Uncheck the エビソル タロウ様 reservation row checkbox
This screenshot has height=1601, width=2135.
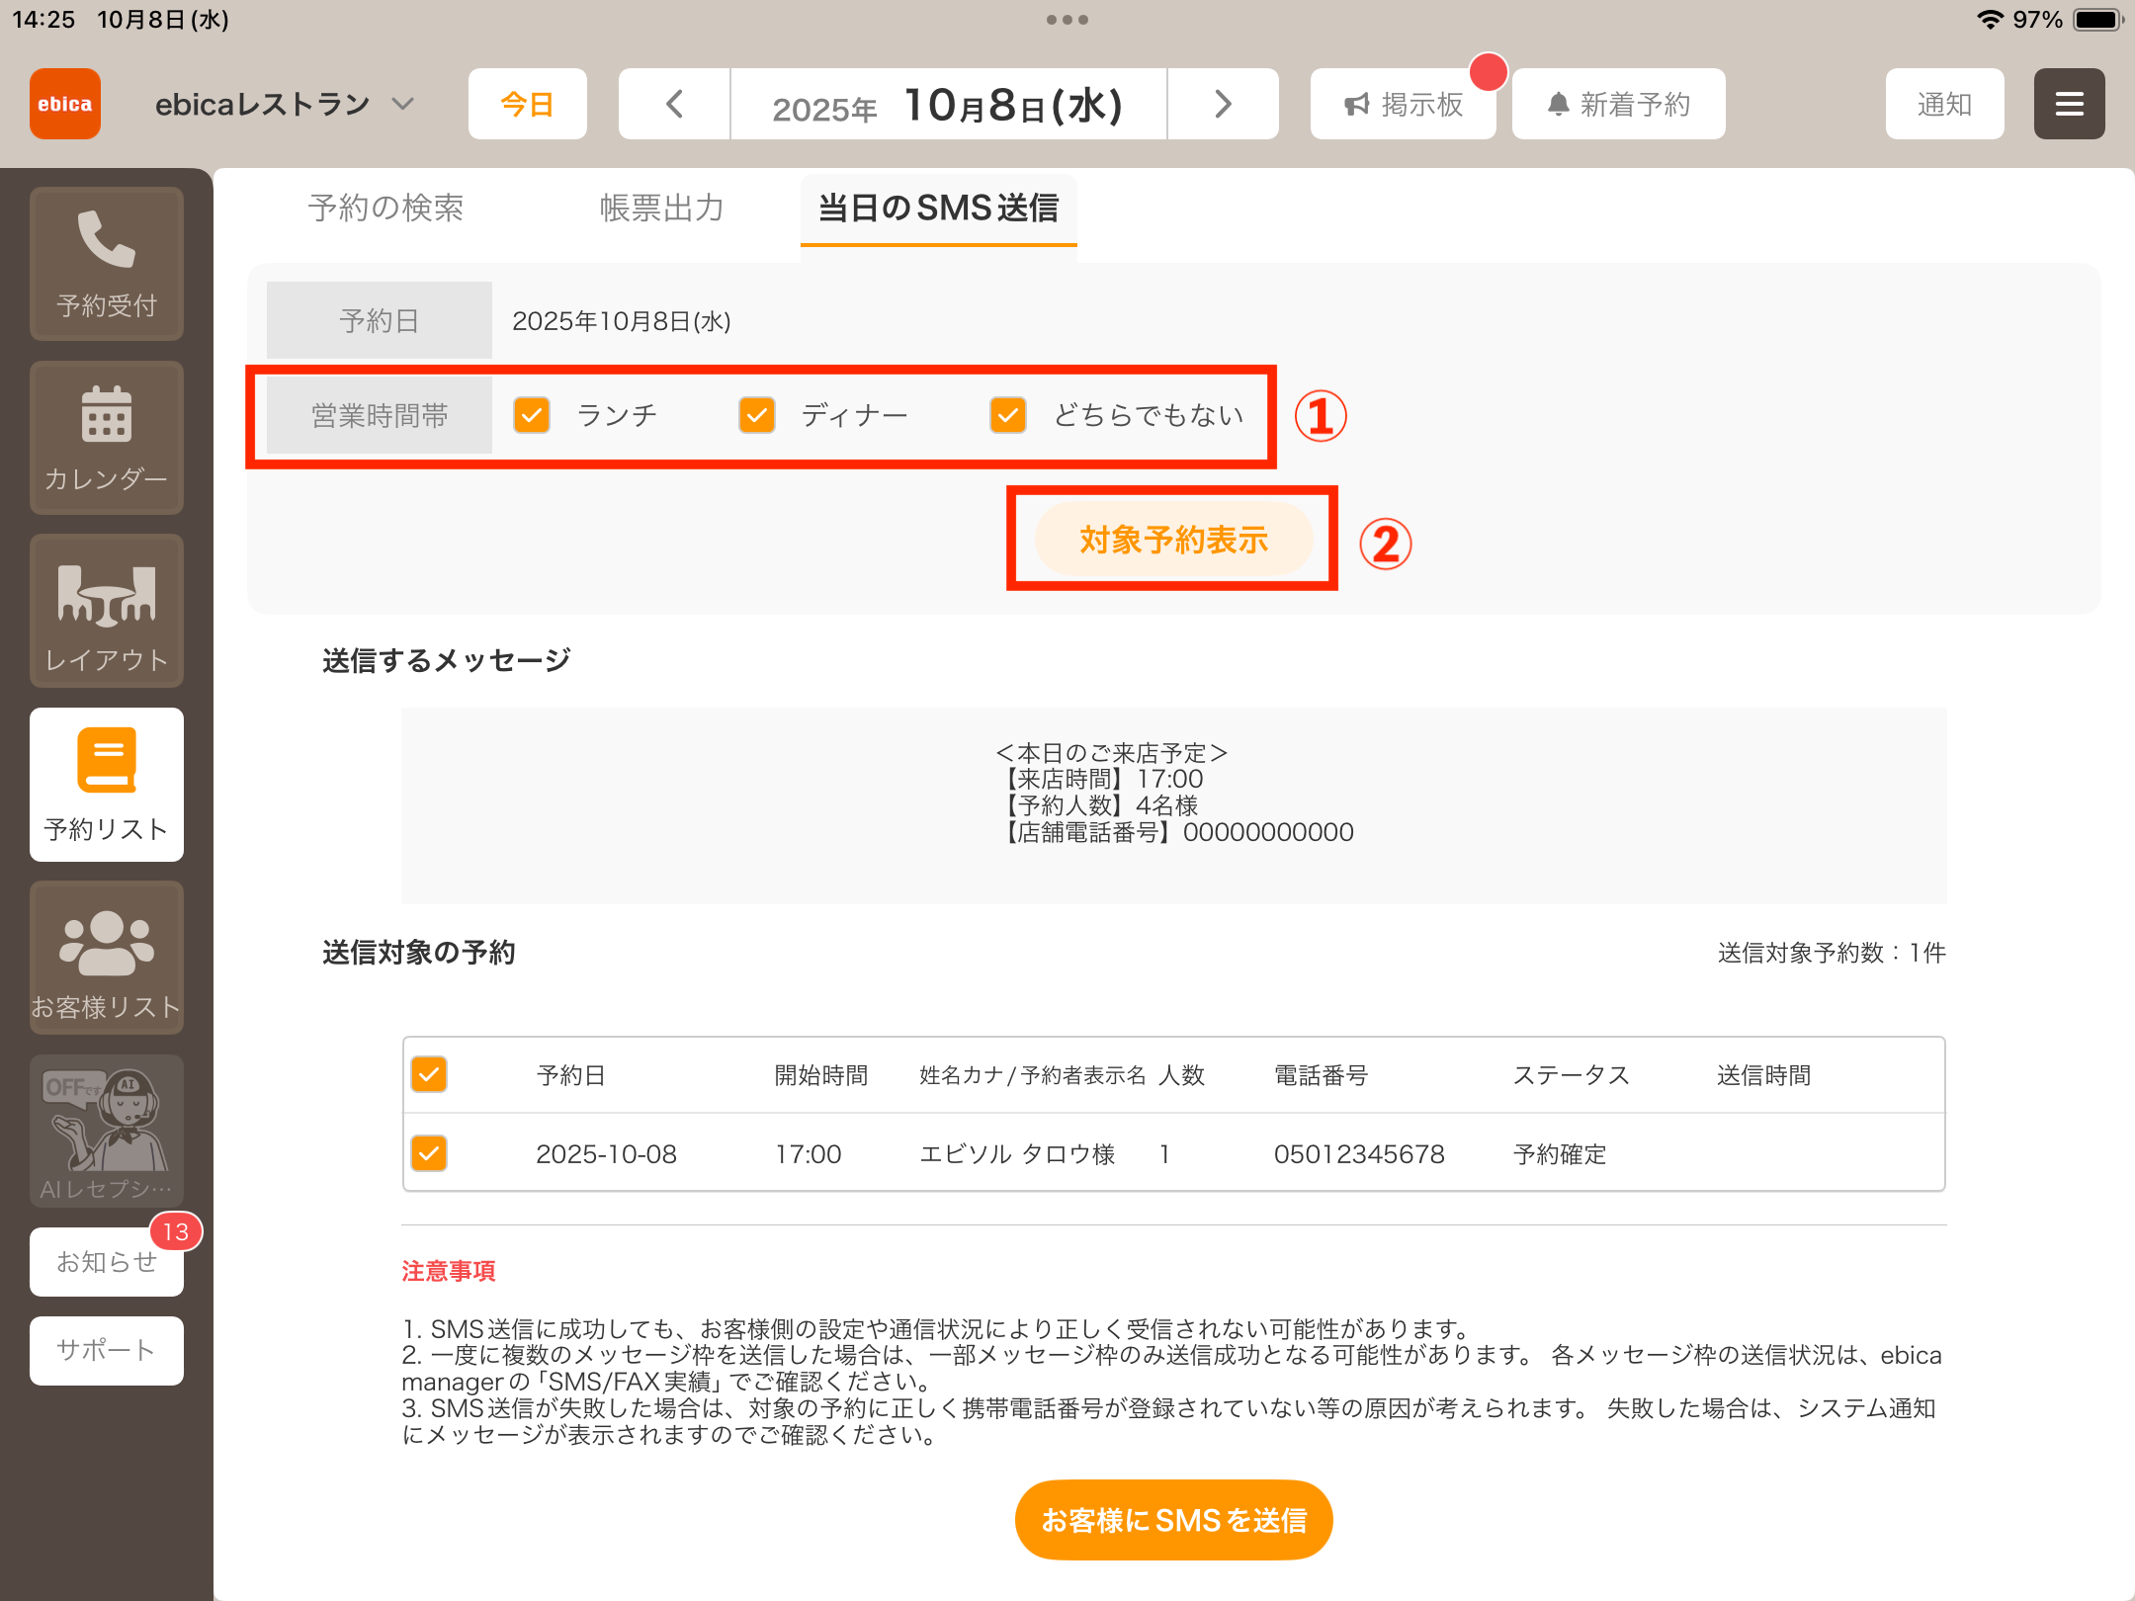(429, 1152)
